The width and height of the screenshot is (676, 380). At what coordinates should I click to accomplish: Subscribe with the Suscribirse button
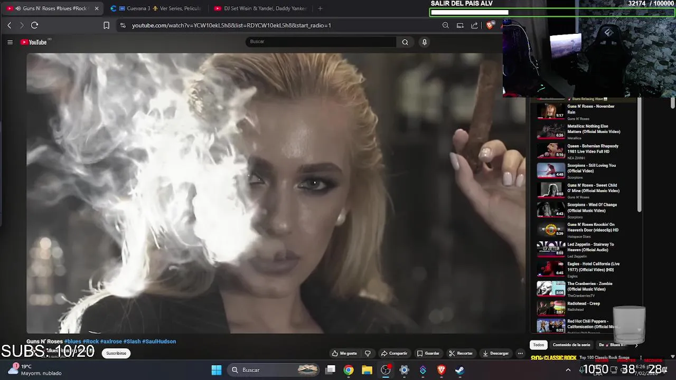click(x=116, y=353)
